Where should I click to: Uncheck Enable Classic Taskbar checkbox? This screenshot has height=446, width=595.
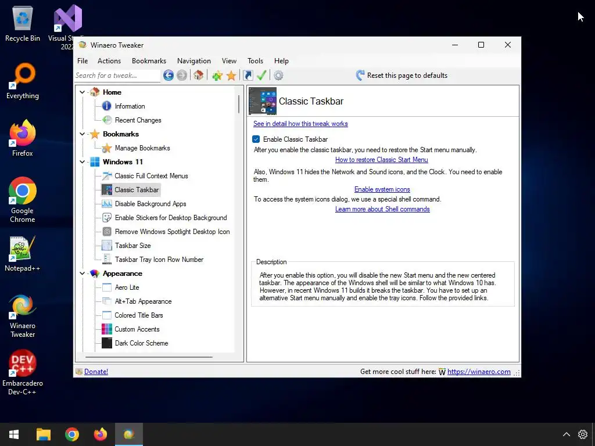256,139
